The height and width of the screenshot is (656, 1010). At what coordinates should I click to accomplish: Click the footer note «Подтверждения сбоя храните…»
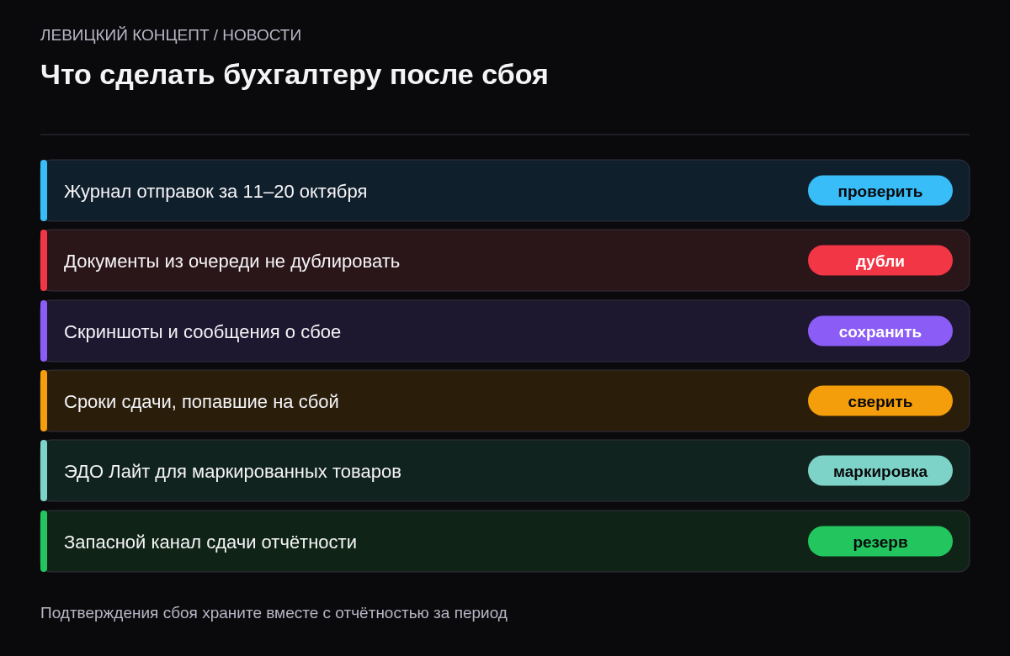click(274, 613)
